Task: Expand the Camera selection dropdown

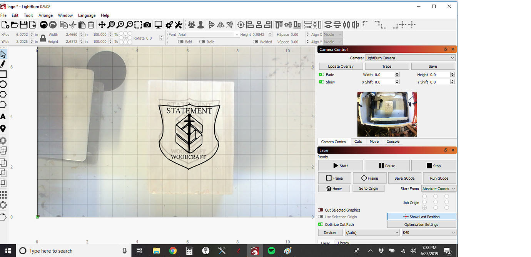Action: (x=410, y=58)
